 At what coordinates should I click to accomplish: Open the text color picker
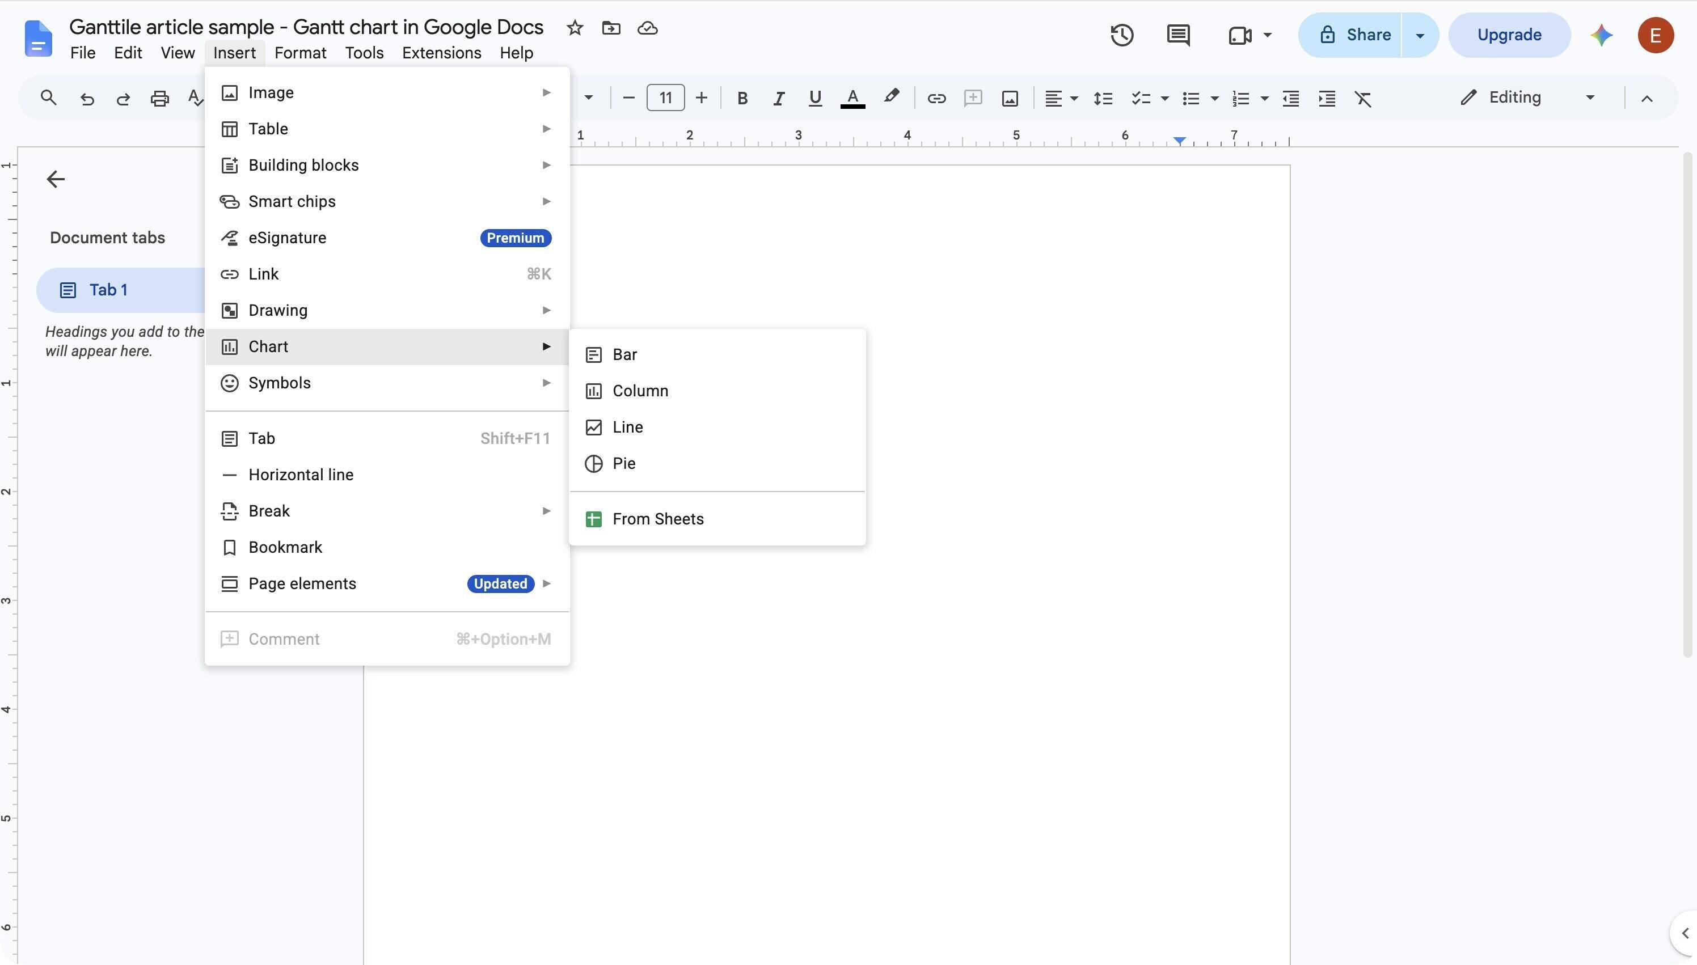(852, 98)
